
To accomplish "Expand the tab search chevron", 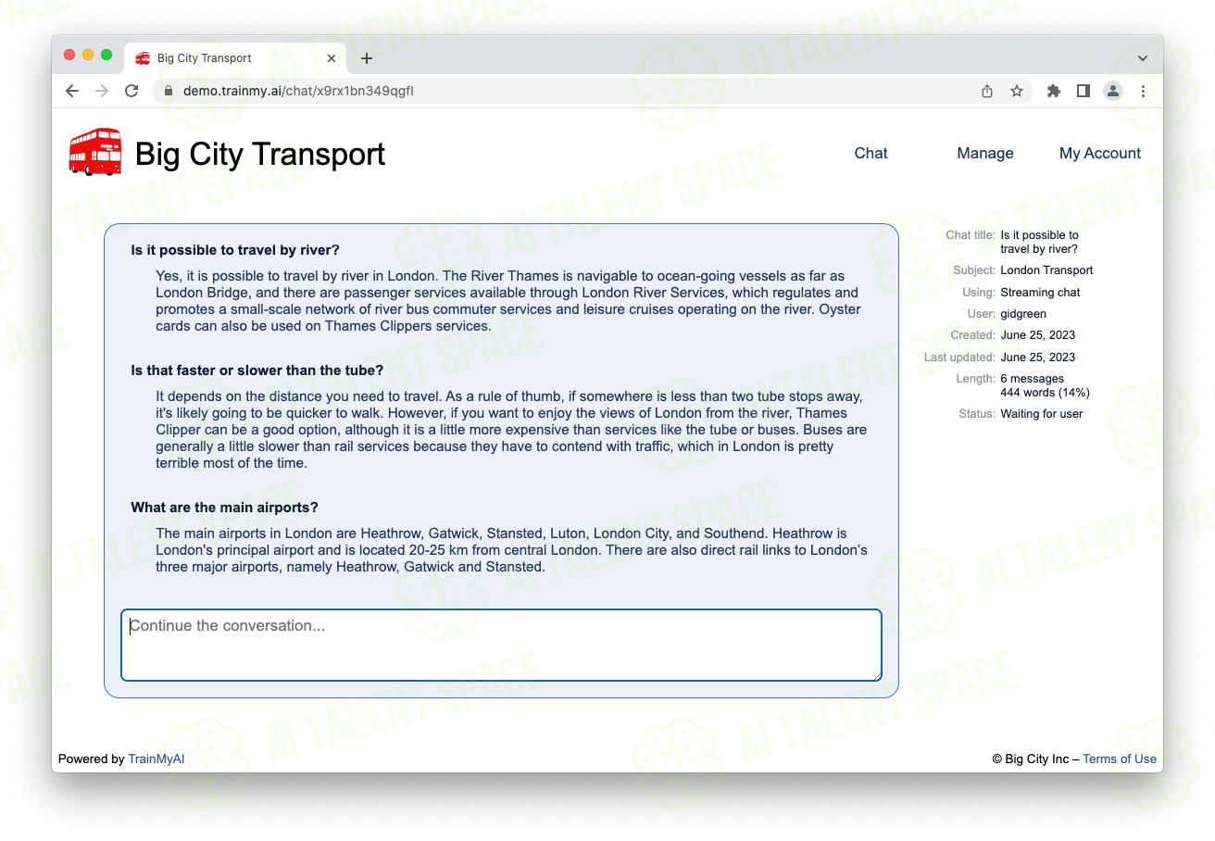I will coord(1143,58).
